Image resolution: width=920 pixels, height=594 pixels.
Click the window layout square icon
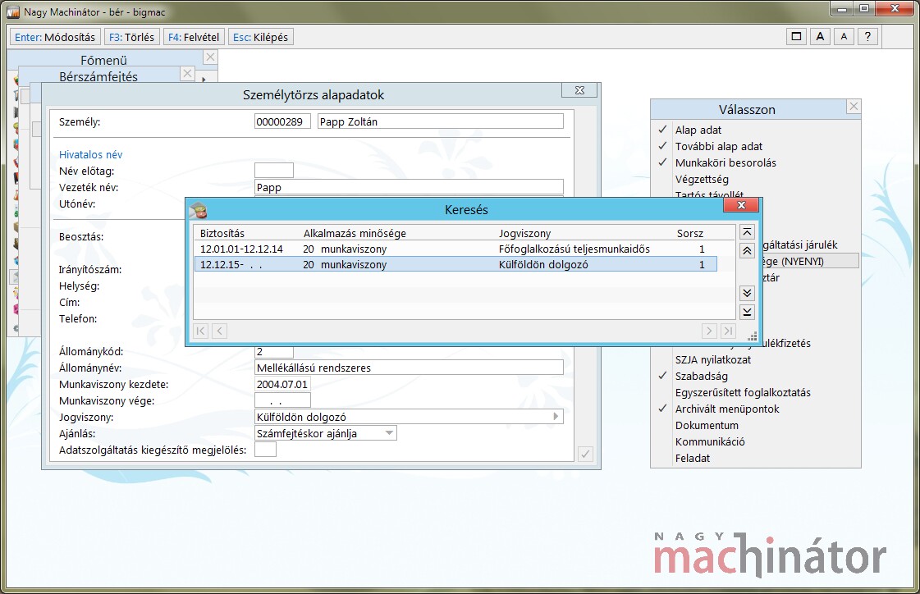[x=796, y=36]
